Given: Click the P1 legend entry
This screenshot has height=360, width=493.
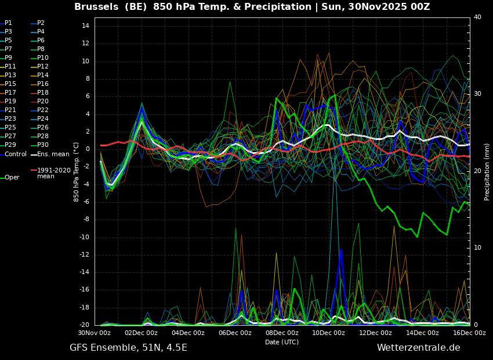Looking at the screenshot, I should click(x=8, y=23).
